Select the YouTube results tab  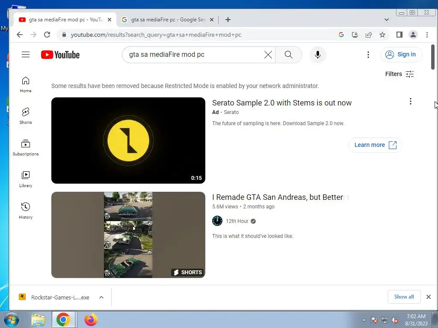(x=65, y=20)
